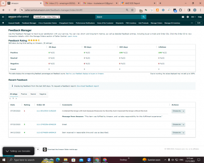Open Choose one dropdown for the 07/25/2023 feedback
The height and width of the screenshot is (163, 204).
click(x=178, y=111)
